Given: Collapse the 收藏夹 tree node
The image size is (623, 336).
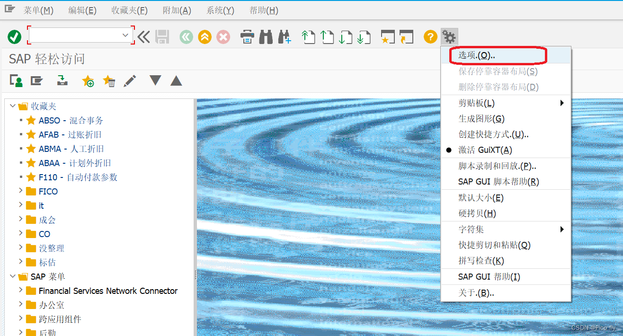Looking at the screenshot, I should [13, 106].
